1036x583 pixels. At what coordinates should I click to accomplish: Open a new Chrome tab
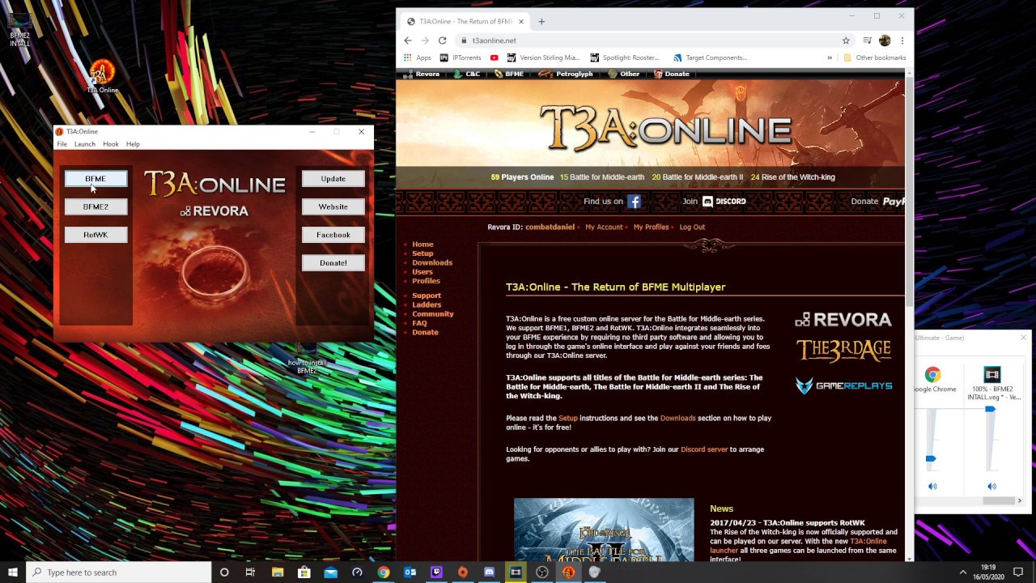[x=541, y=21]
